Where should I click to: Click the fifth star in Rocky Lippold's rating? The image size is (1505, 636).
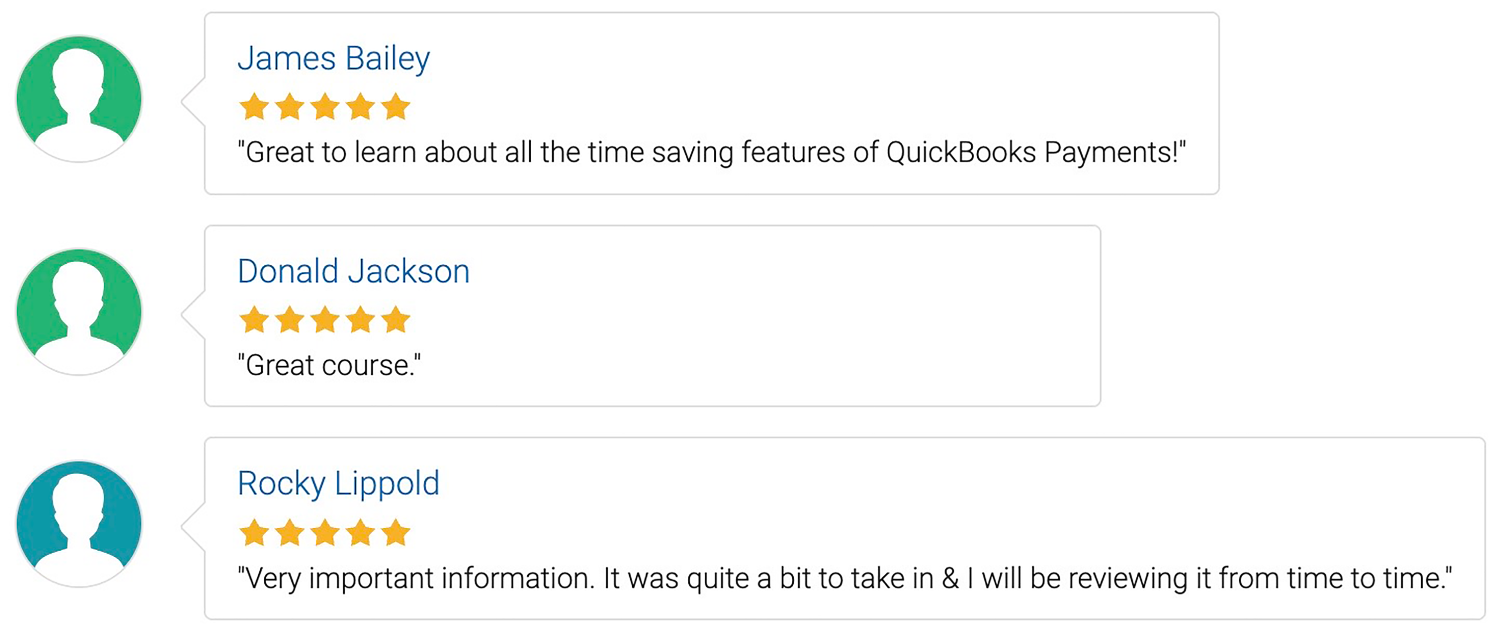pos(395,532)
